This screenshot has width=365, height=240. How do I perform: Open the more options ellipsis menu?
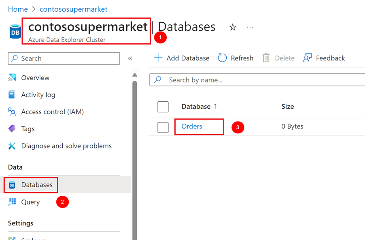250,27
